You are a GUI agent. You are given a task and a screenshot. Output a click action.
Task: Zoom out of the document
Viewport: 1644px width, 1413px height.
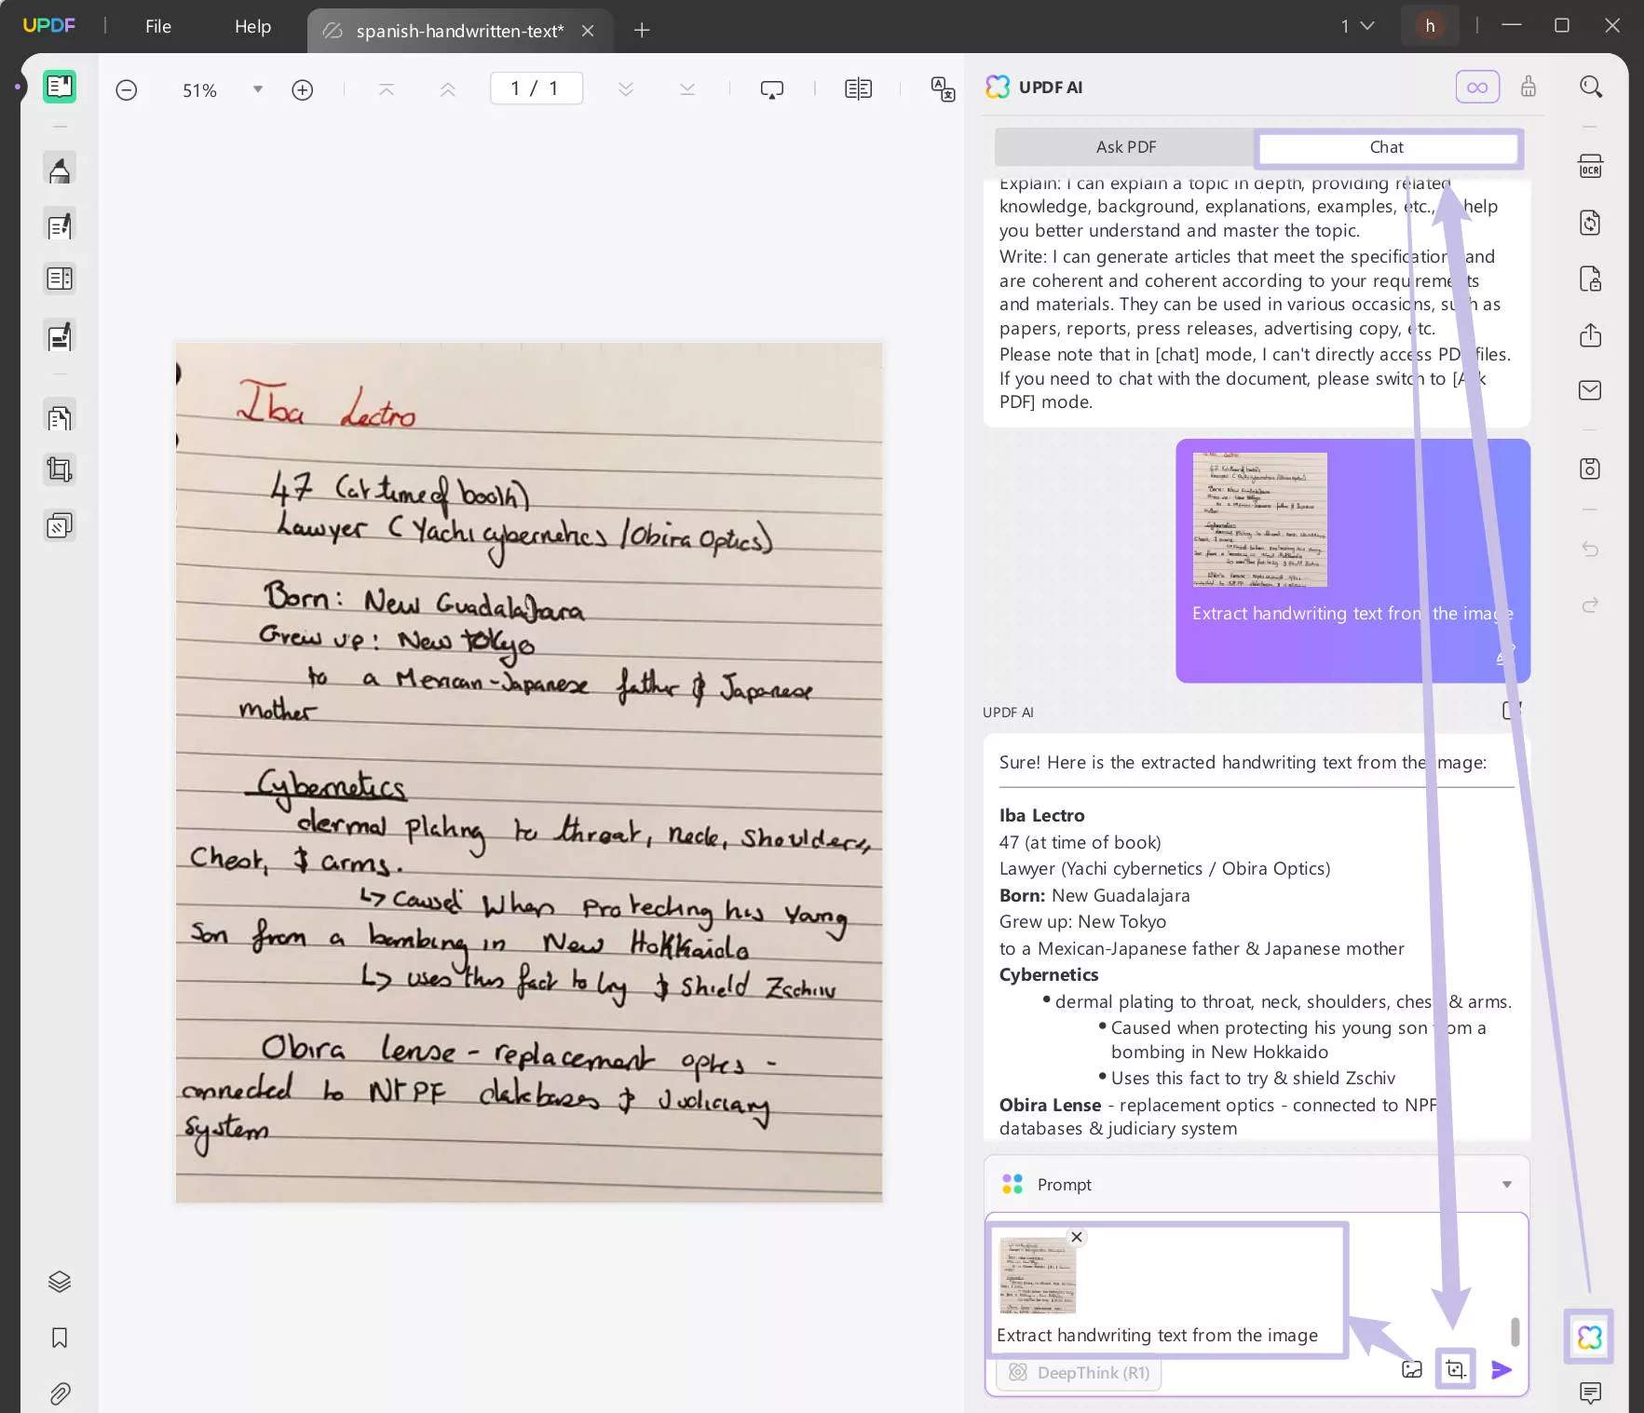point(127,89)
